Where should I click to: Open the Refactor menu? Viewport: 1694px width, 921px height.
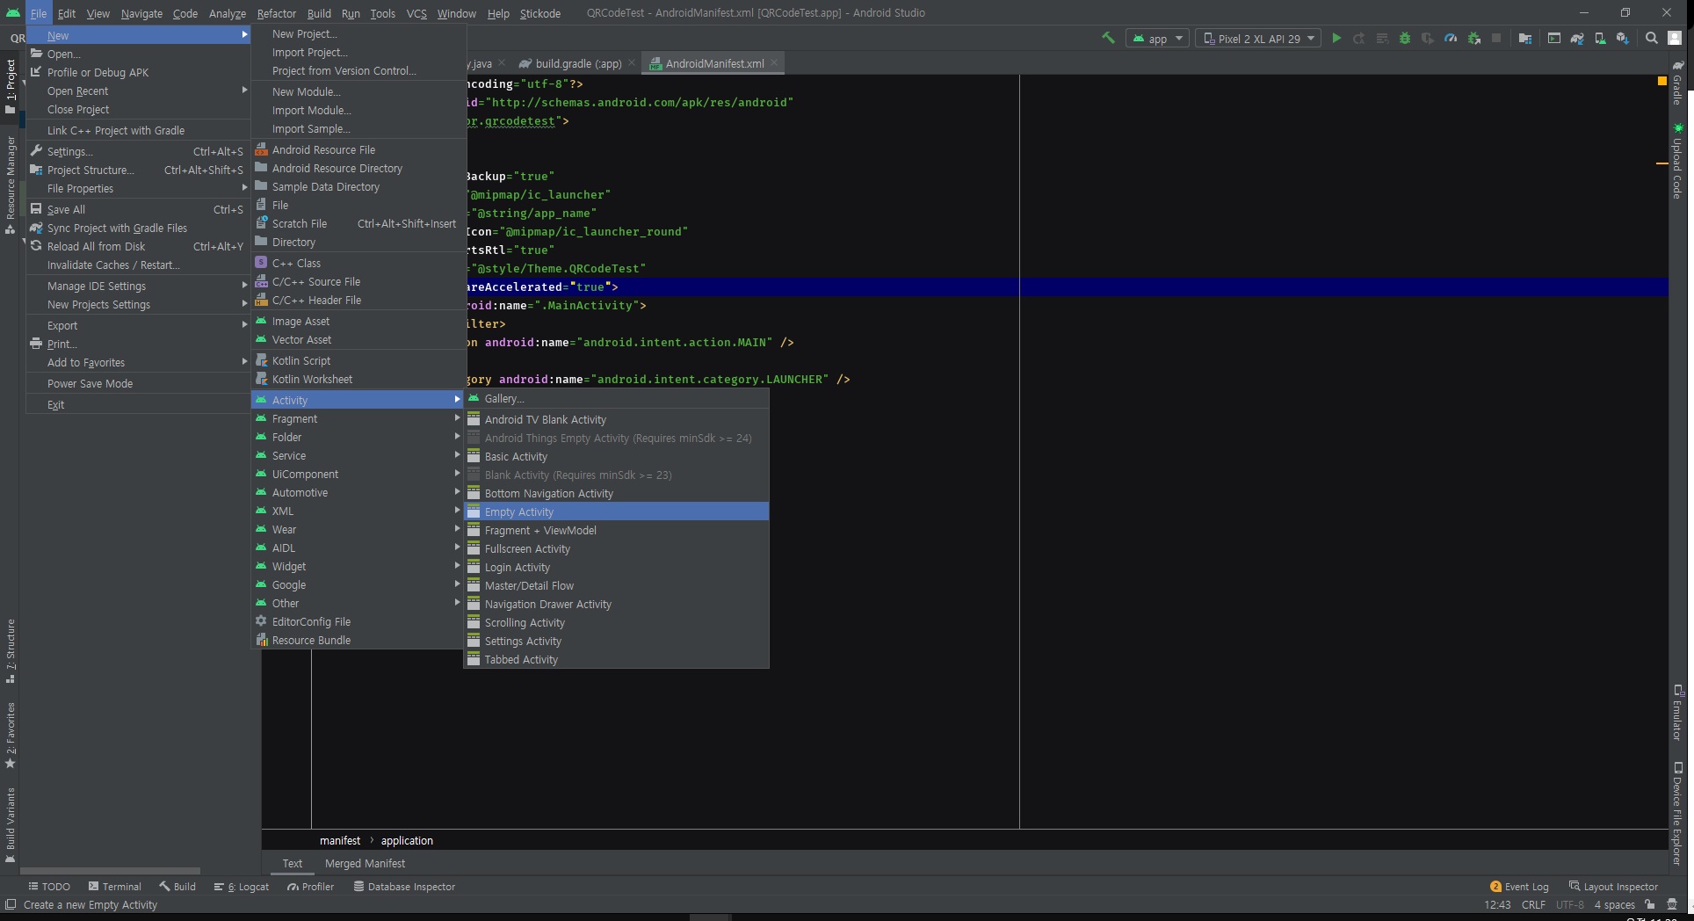[x=276, y=13]
